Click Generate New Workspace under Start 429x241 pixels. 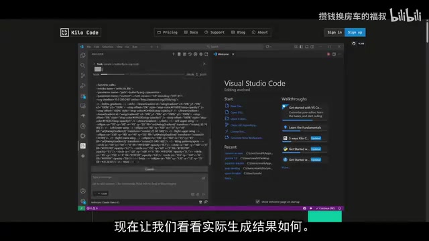[244, 138]
